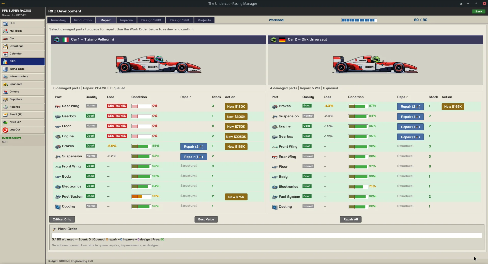Click the Finance sidebar icon

point(5,107)
